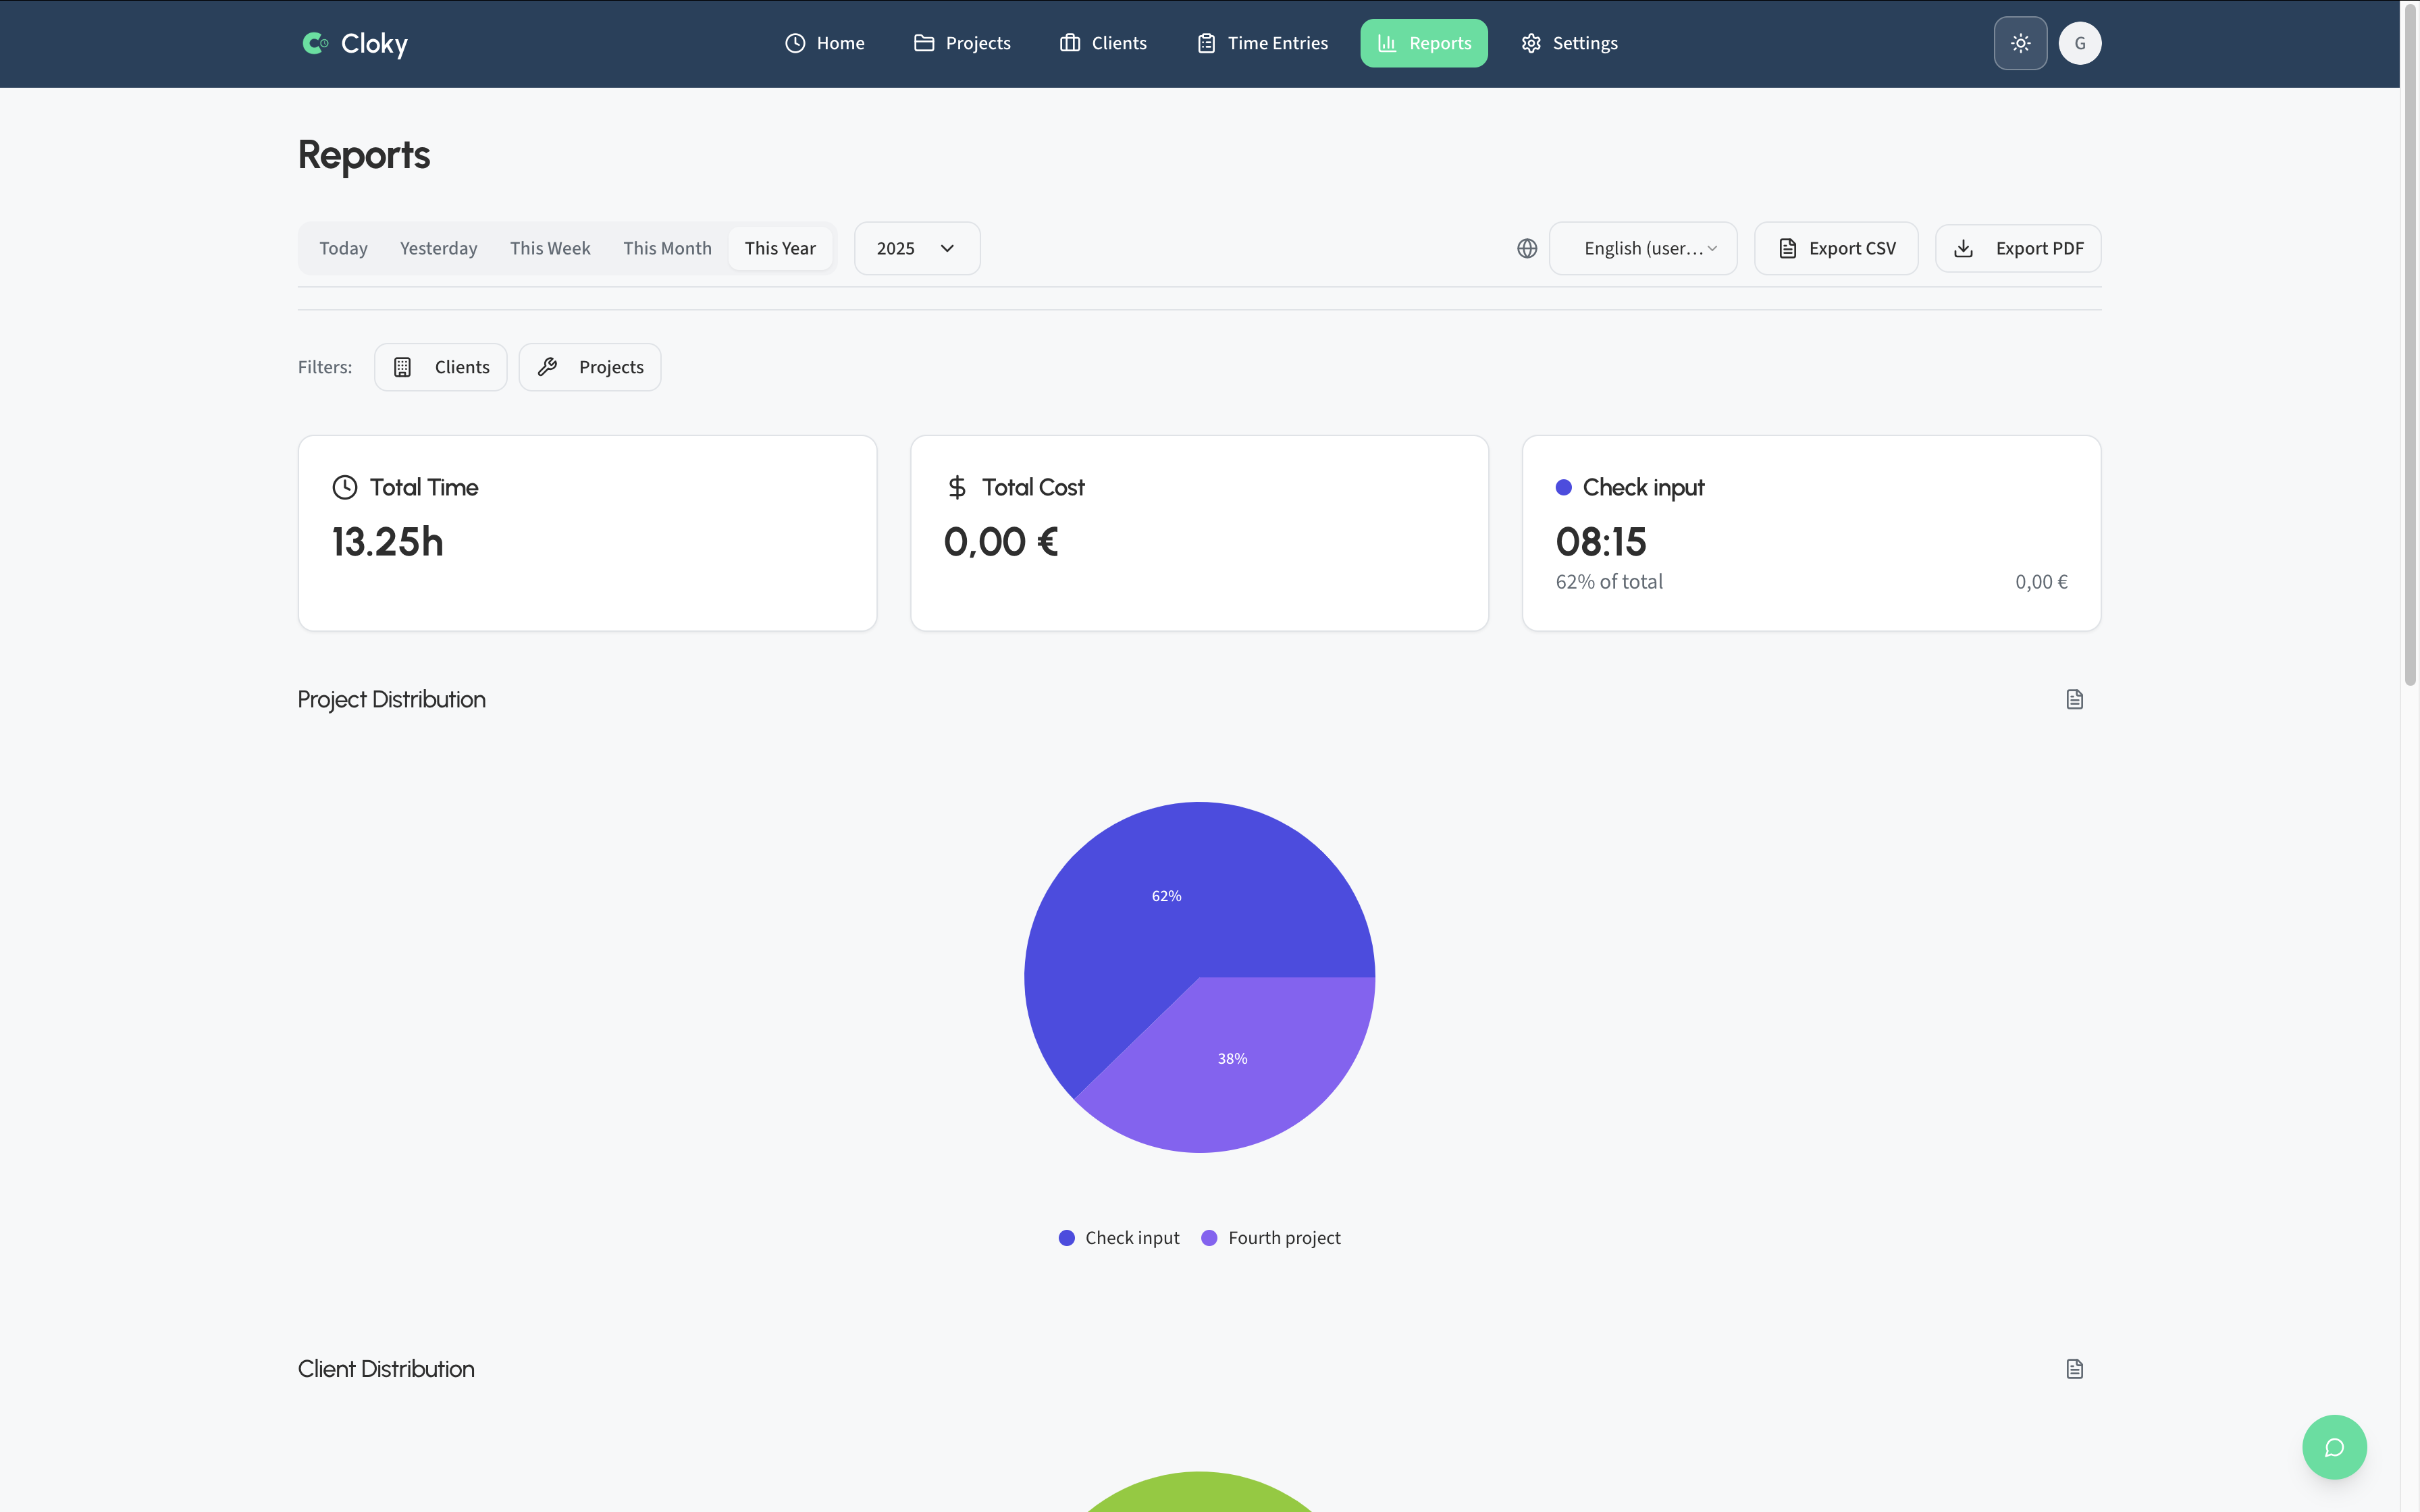
Task: Click the Export PDF button
Action: point(2018,248)
